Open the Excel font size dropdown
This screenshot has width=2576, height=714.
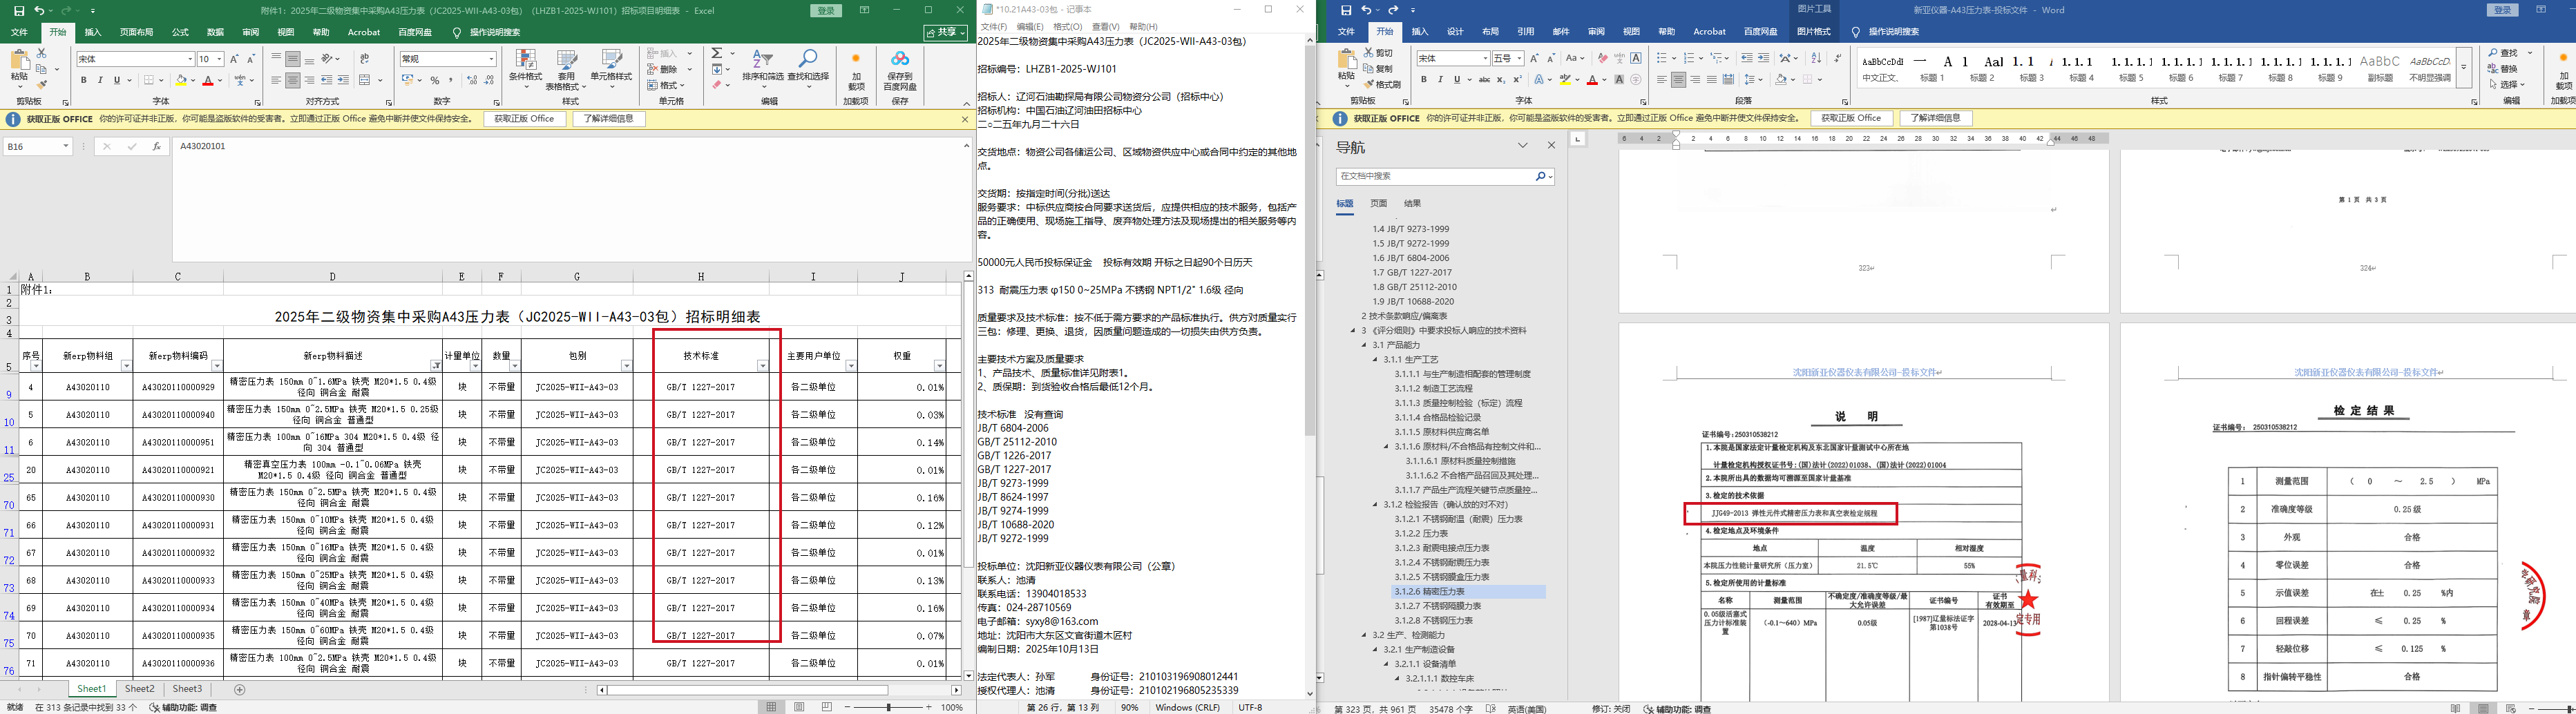[x=218, y=59]
